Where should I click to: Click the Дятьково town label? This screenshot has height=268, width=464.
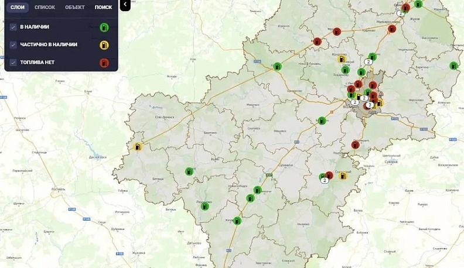pyautogui.click(x=194, y=243)
